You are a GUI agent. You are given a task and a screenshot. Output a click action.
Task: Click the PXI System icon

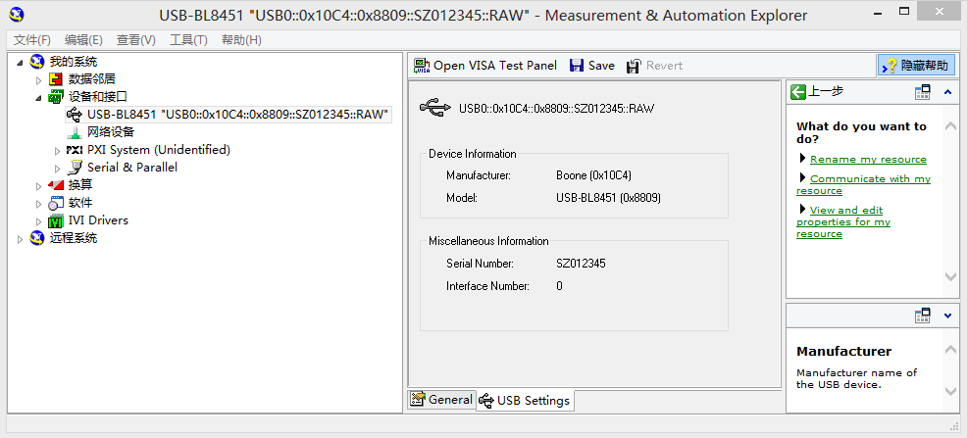pyautogui.click(x=74, y=150)
